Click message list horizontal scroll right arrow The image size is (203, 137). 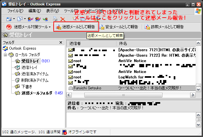pos(193,95)
